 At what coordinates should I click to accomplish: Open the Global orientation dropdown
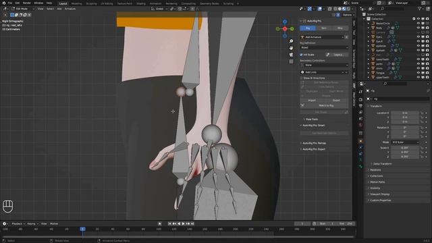pyautogui.click(x=159, y=9)
